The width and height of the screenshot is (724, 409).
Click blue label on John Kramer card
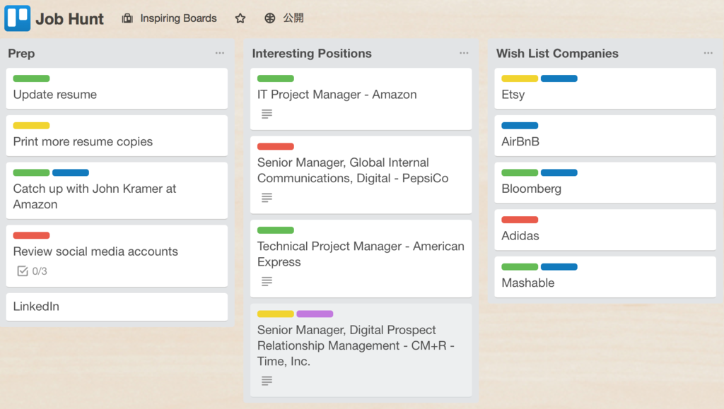pyautogui.click(x=71, y=172)
